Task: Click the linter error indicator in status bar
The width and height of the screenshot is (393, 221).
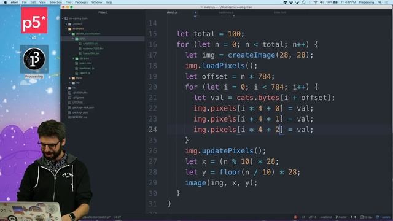Action: (x=296, y=217)
